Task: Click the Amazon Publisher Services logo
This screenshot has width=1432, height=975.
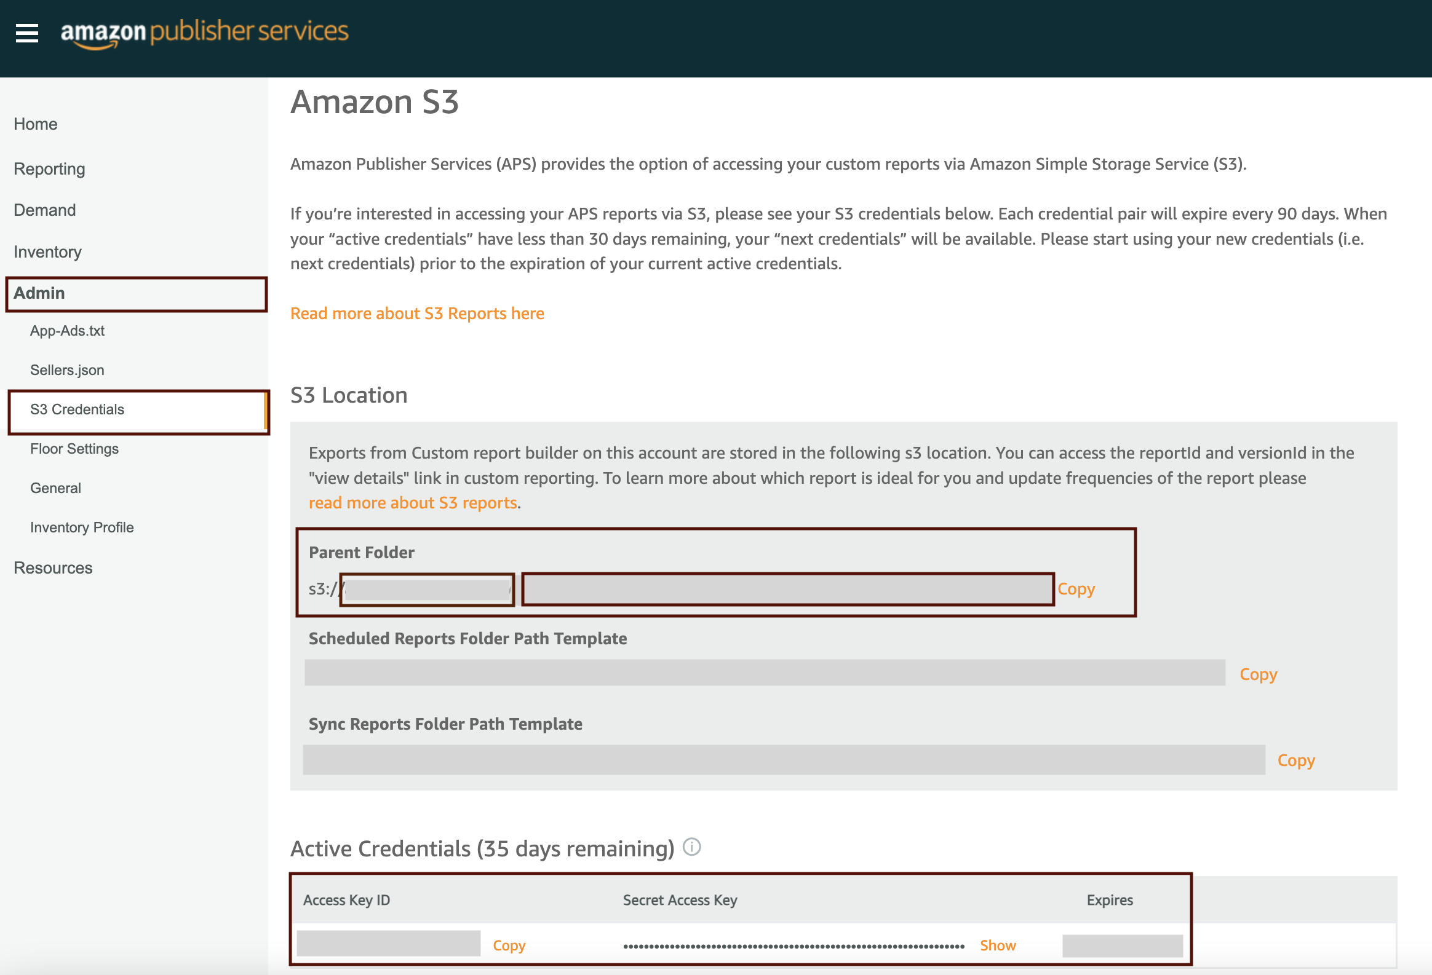Action: [204, 33]
